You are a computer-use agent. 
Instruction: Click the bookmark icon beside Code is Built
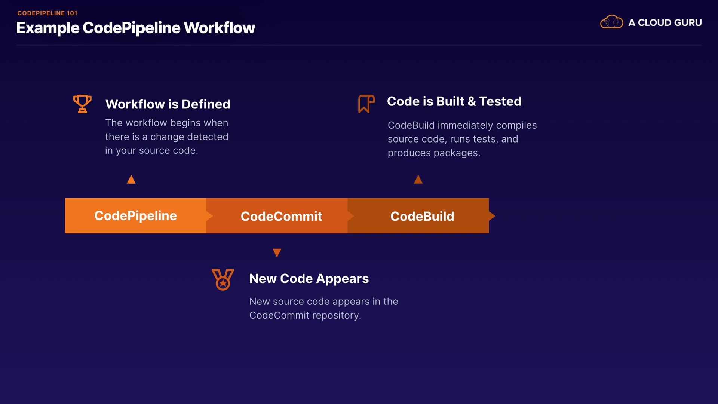pos(366,104)
